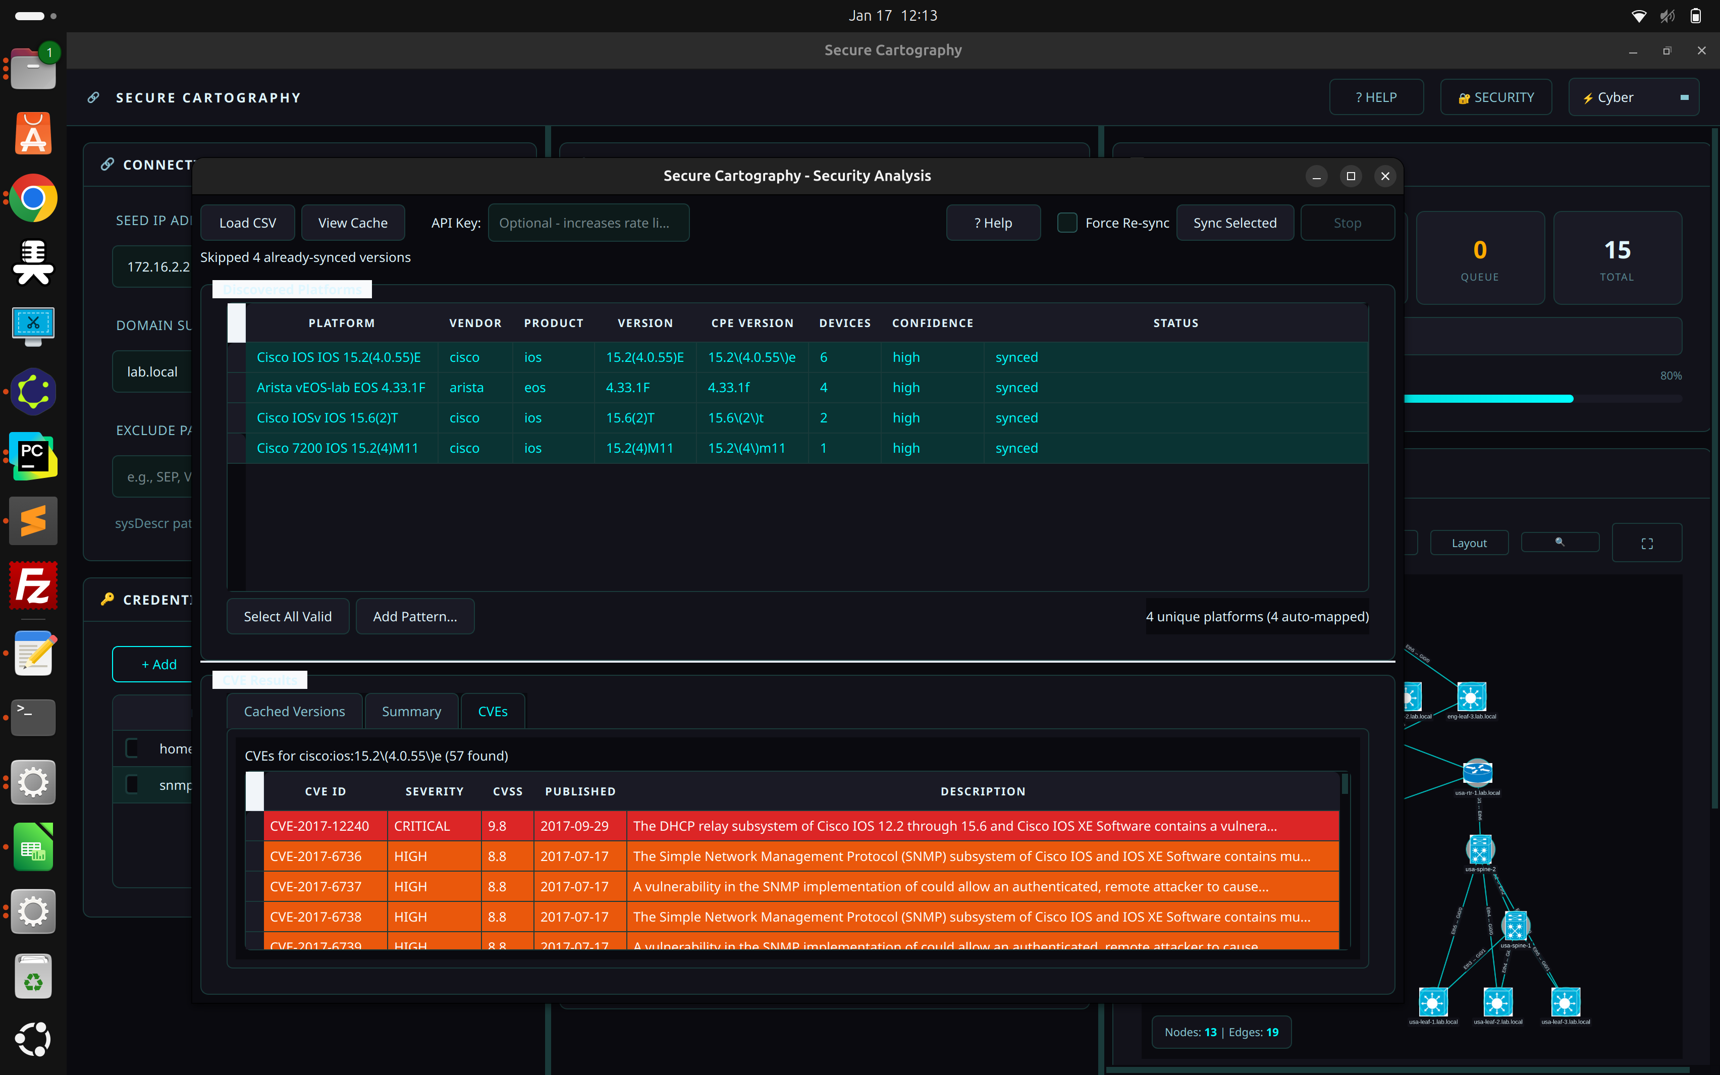Switch to the Cached Versions tab
Image resolution: width=1720 pixels, height=1075 pixels.
click(294, 711)
